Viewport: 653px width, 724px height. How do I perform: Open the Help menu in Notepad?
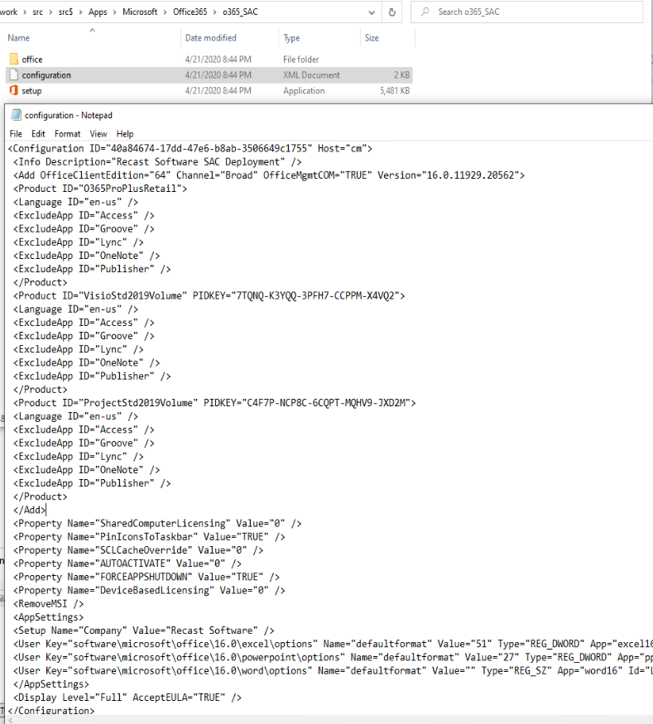click(125, 134)
